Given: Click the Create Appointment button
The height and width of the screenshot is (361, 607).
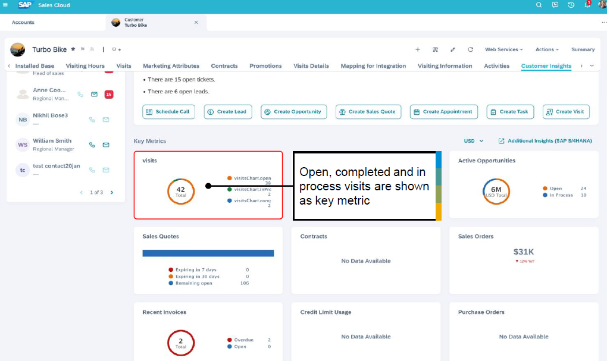Looking at the screenshot, I should click(443, 112).
